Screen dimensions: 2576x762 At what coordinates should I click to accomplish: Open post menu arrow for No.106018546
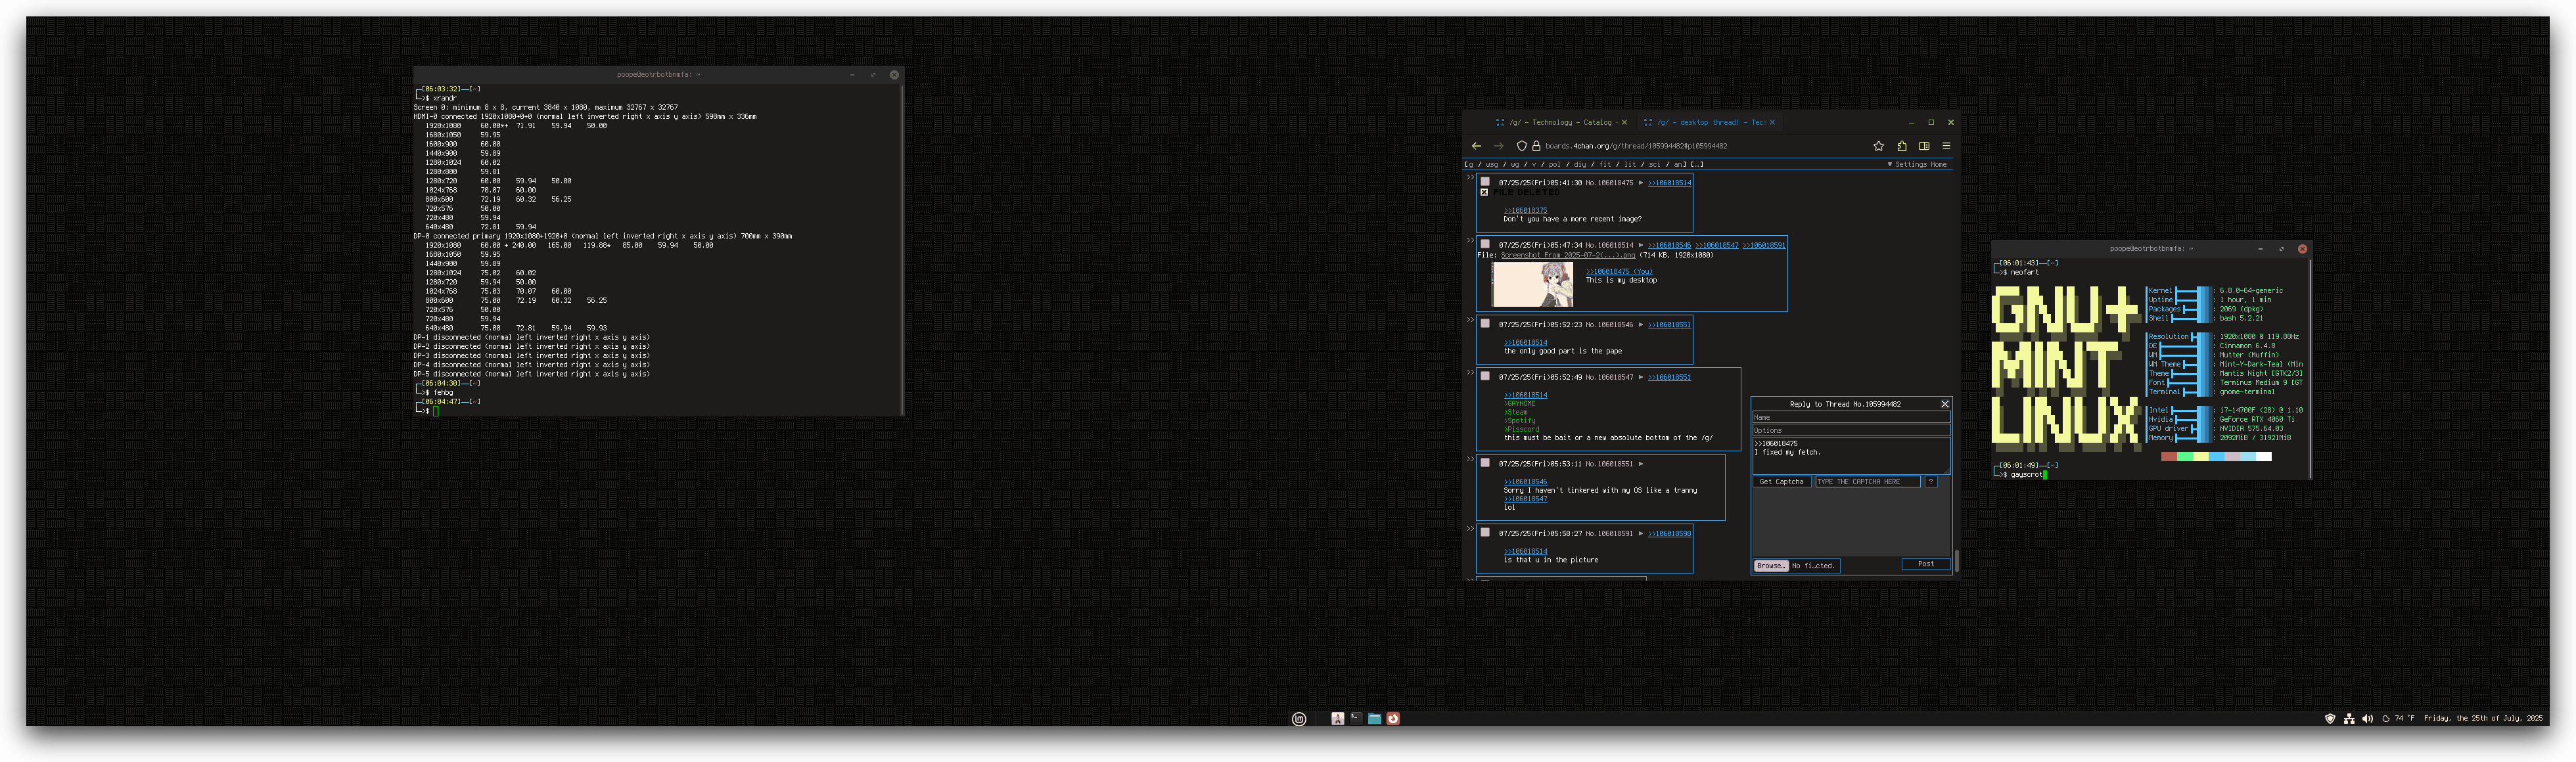[1640, 325]
